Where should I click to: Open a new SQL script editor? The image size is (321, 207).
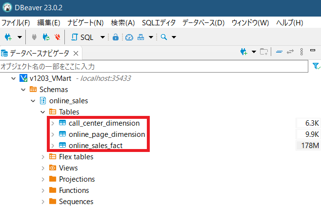82,37
